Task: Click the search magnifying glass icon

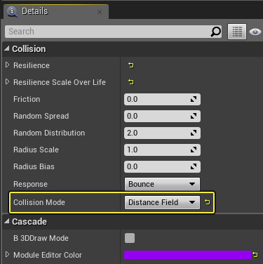Action: point(215,32)
